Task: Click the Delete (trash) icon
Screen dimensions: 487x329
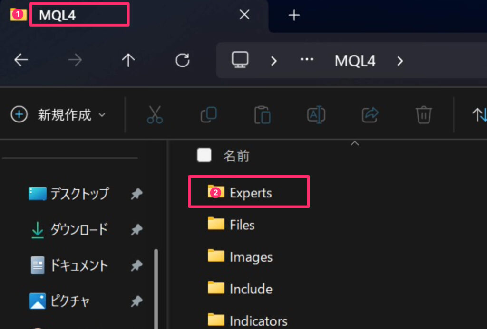Action: pos(423,114)
